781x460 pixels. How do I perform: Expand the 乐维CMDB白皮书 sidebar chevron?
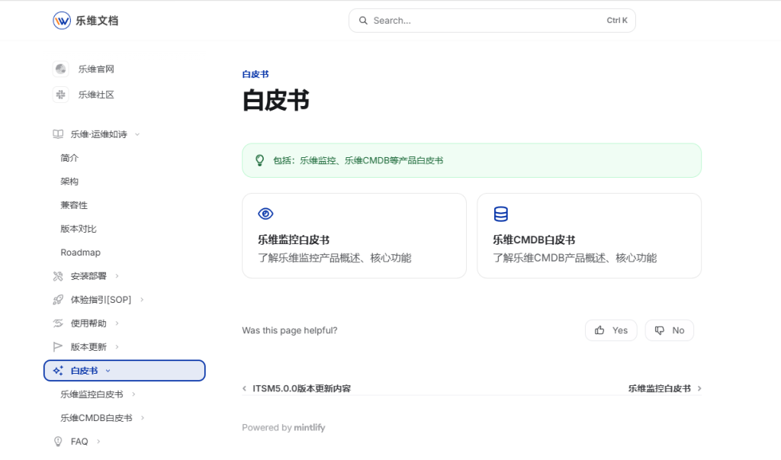(x=143, y=417)
